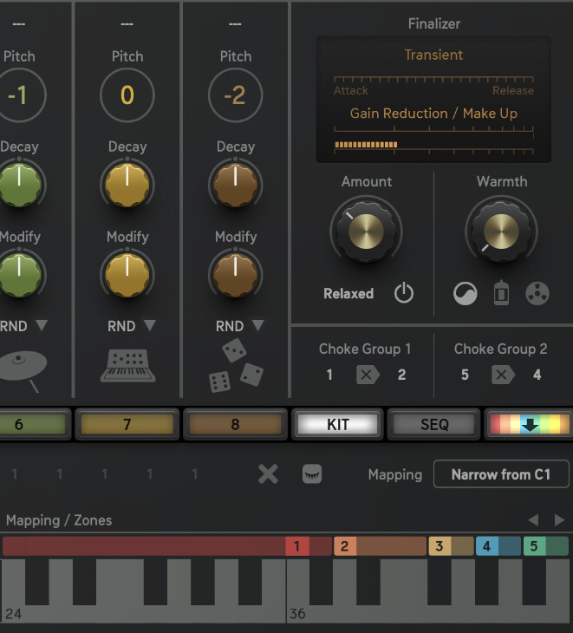Image resolution: width=573 pixels, height=633 pixels.
Task: Click the yellow Decay knob on pad 7
Action: tap(127, 185)
